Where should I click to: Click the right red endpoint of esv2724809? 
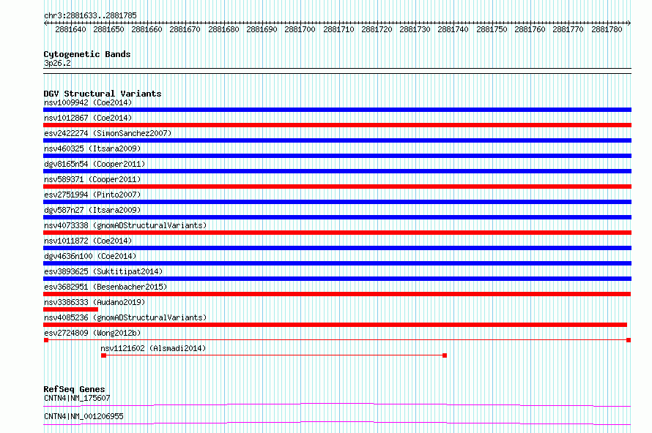[629, 340]
